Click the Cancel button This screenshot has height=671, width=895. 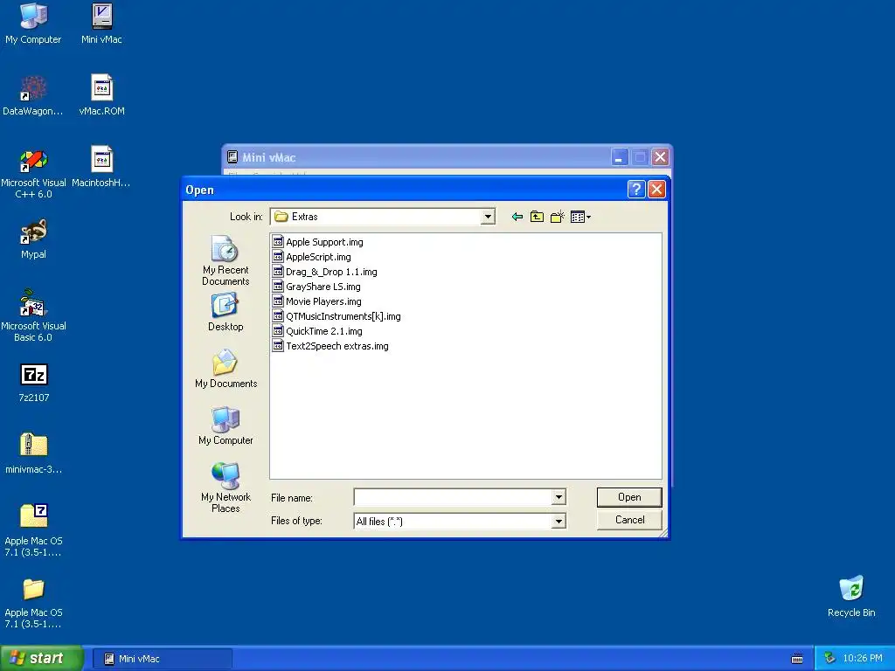click(629, 520)
